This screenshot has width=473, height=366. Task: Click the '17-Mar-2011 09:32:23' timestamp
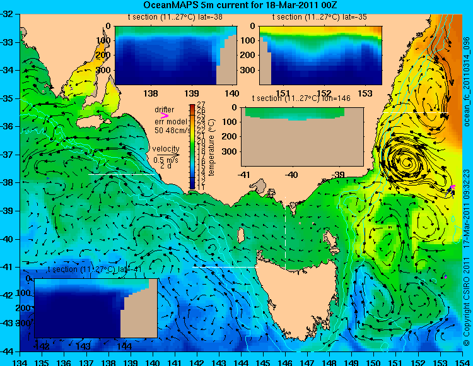(467, 208)
